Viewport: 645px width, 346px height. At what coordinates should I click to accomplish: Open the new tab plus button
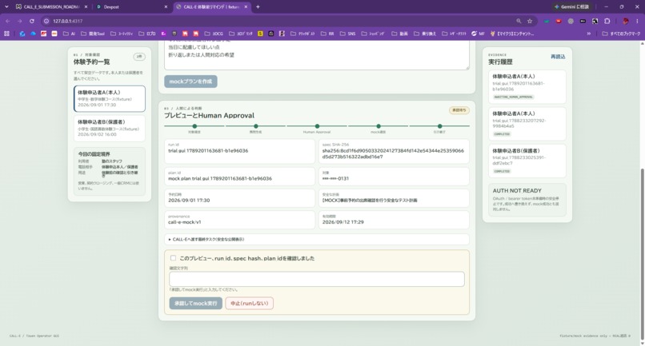coord(258,6)
